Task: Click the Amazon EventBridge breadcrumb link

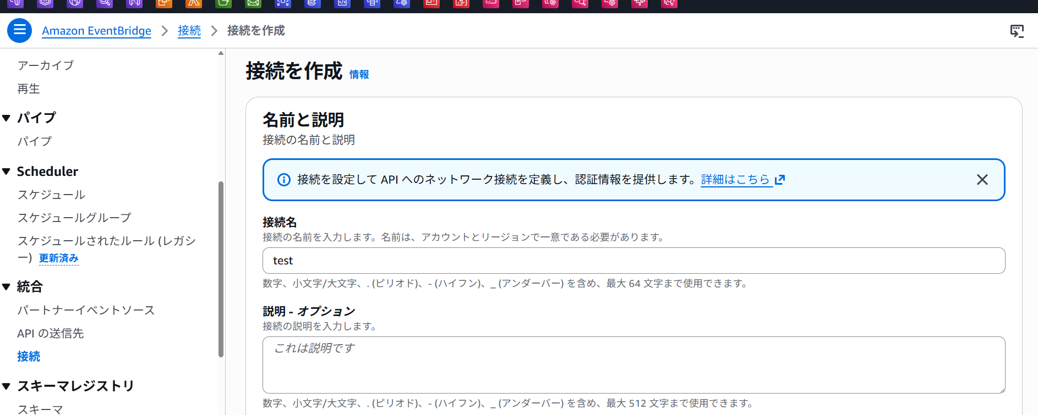Action: coord(96,31)
